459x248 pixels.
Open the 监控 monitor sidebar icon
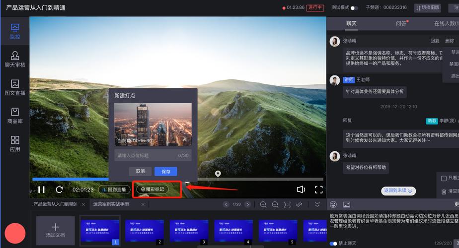pos(15,31)
